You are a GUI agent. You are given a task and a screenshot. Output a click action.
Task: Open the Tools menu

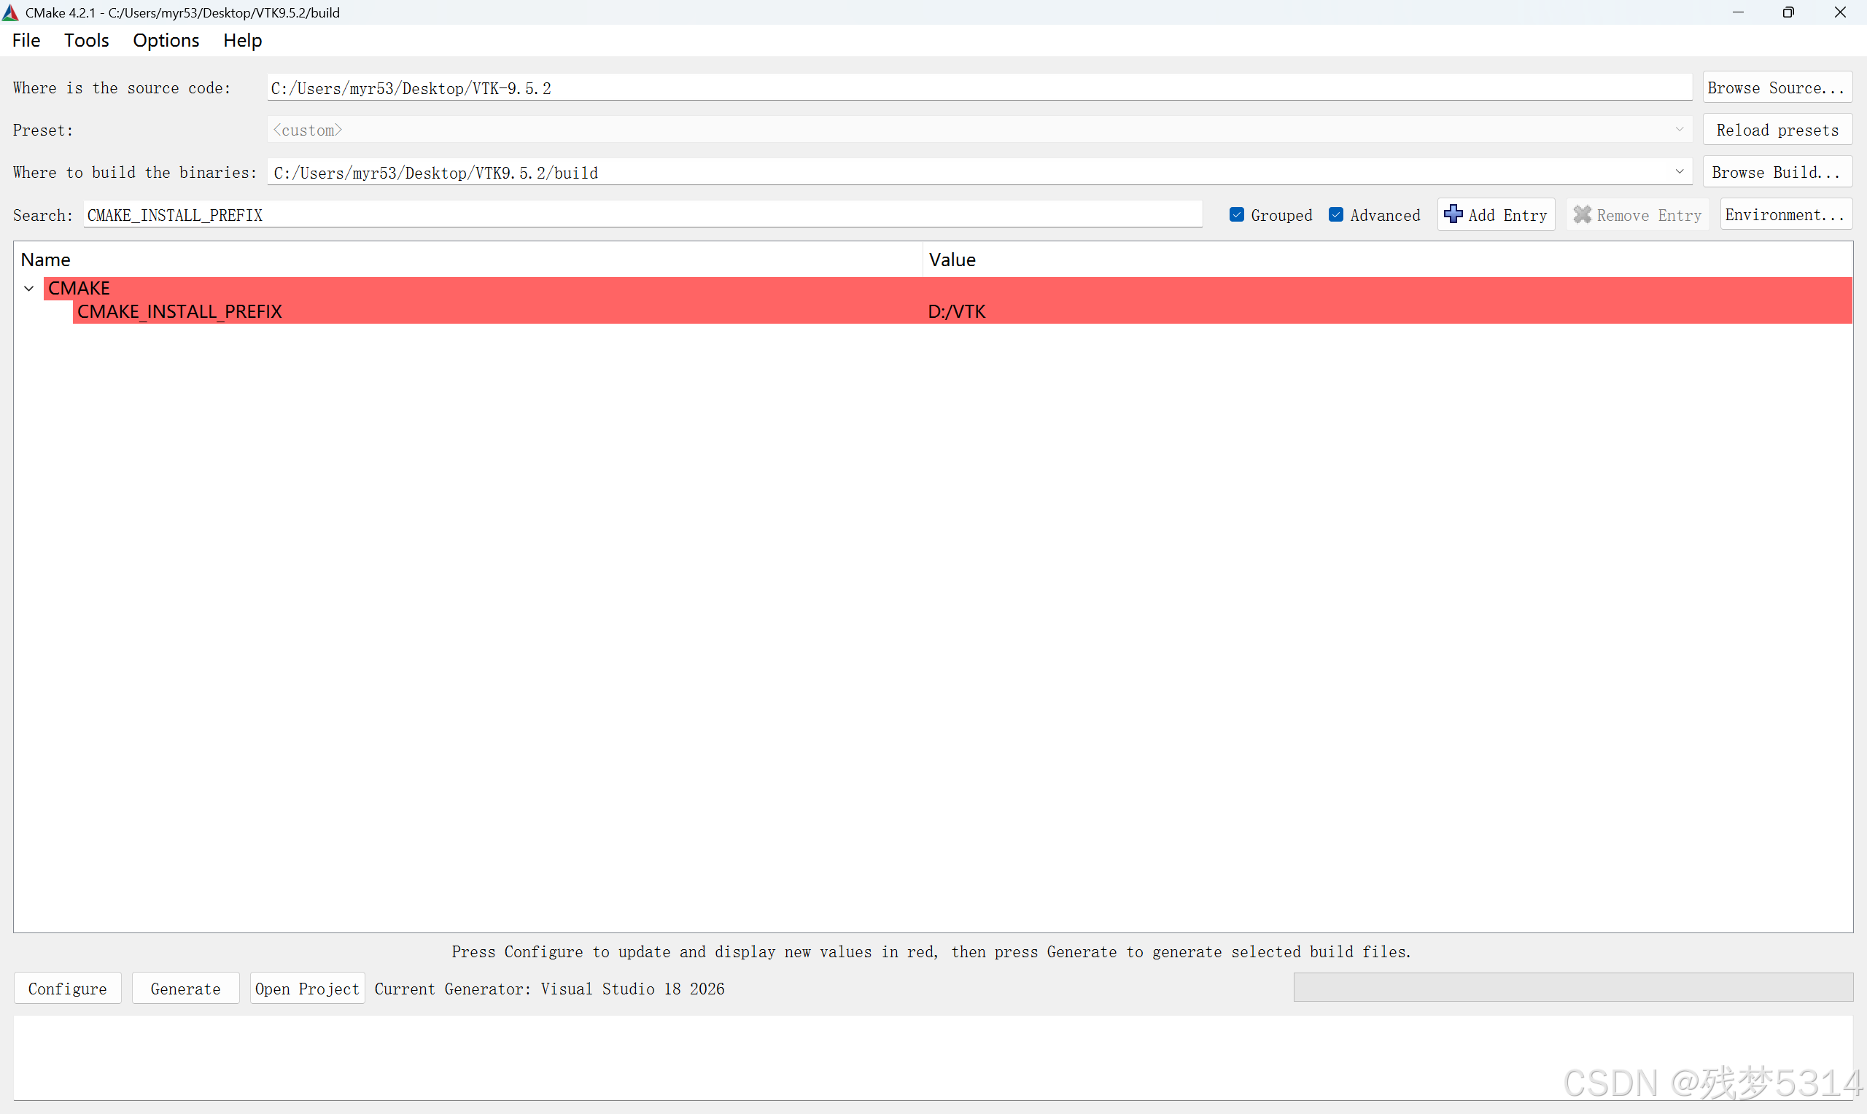click(86, 40)
